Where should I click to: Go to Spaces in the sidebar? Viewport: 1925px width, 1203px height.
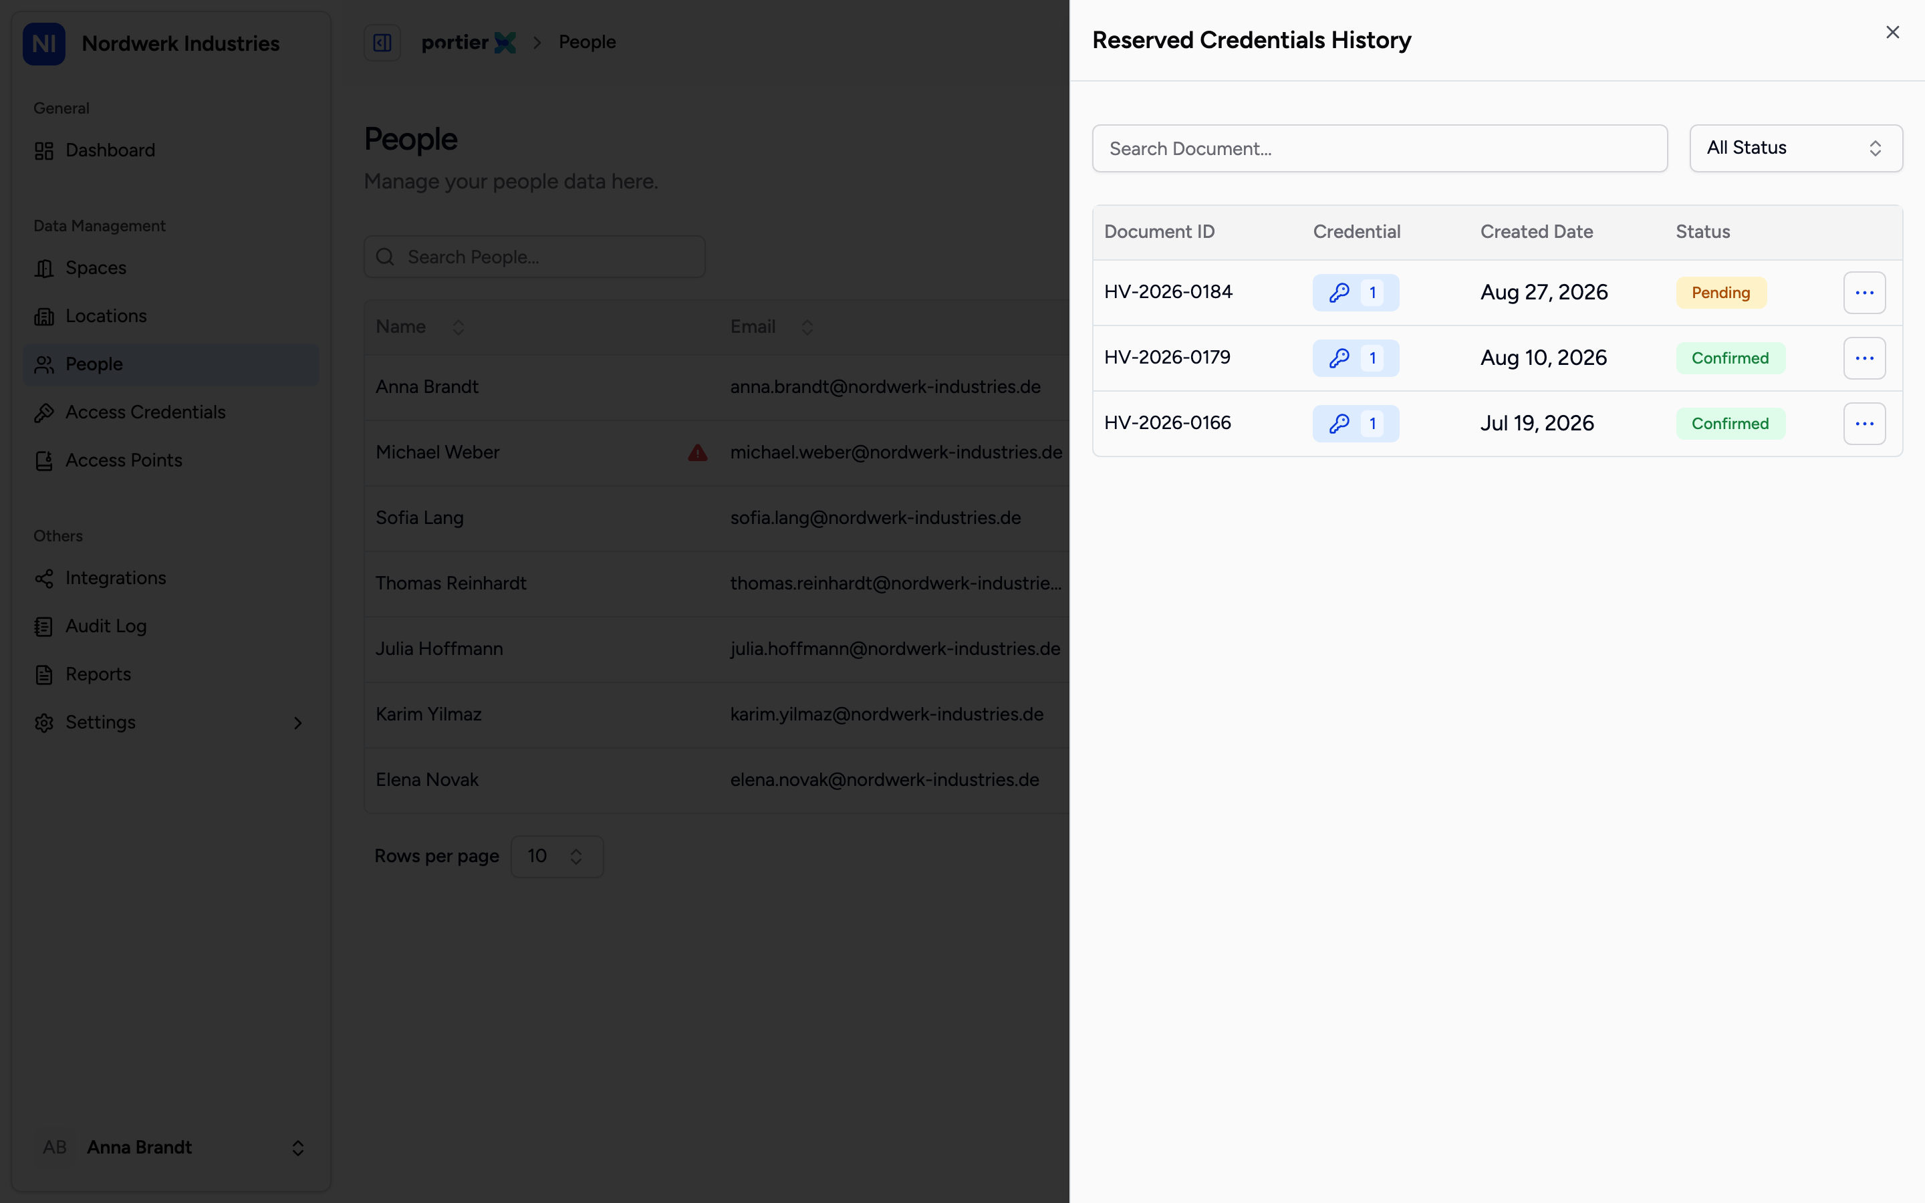(x=171, y=268)
